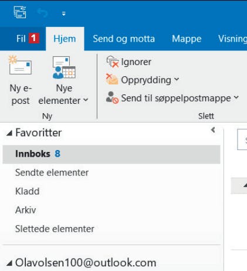Open the Customize Quick Access Toolbar dropdown

[x=64, y=13]
